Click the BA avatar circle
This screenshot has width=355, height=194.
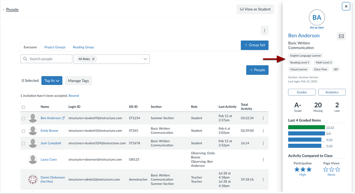[x=317, y=17]
